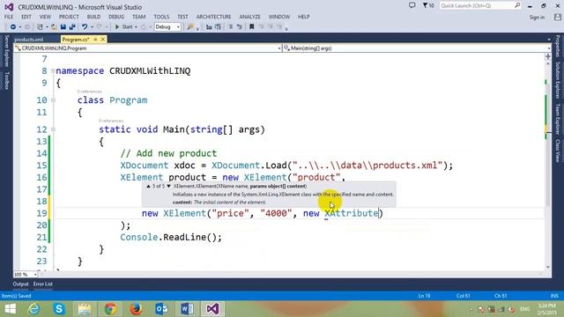Screen dimensions: 564x317
Task: Open the Debug configuration dropdown
Action: point(167,27)
